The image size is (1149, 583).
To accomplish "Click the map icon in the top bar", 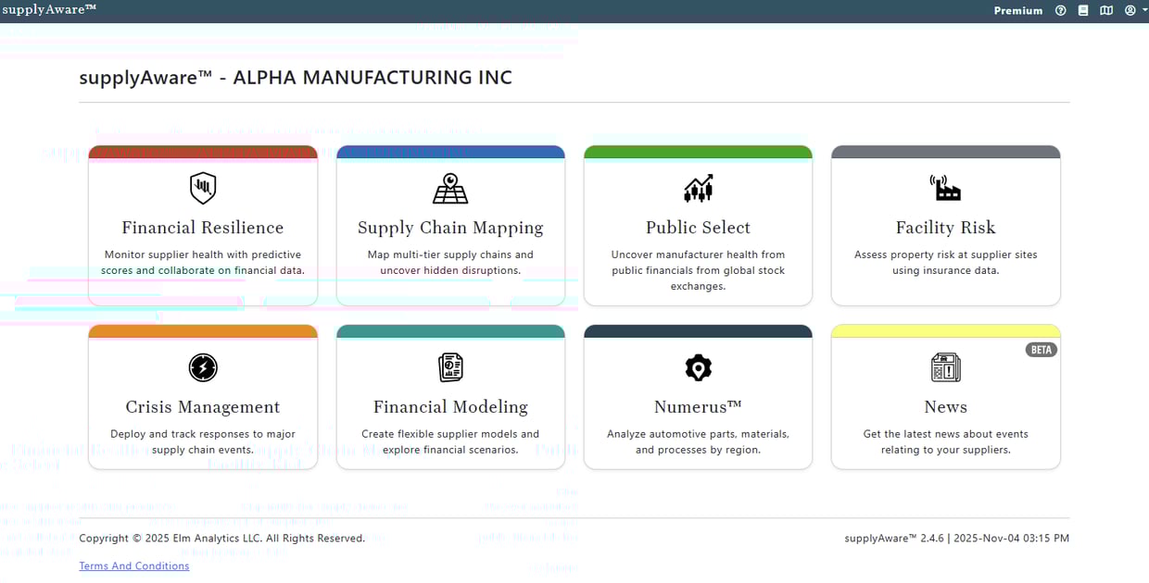I will click(x=1105, y=10).
